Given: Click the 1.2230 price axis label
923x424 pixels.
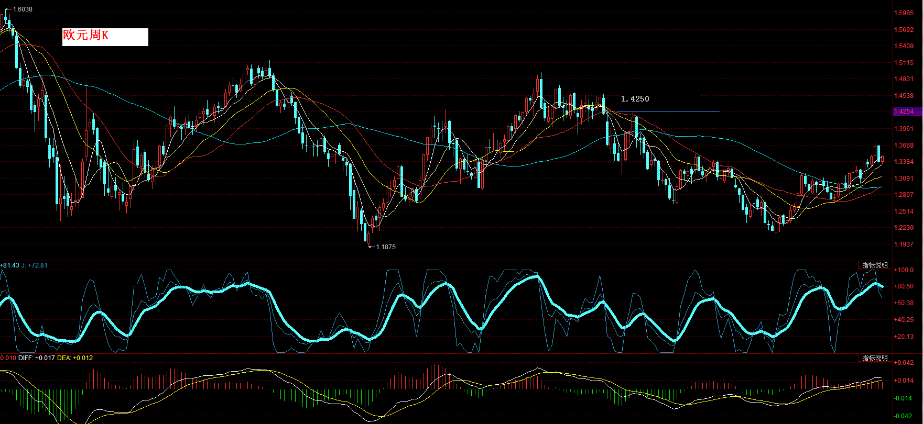Looking at the screenshot, I should (x=904, y=228).
